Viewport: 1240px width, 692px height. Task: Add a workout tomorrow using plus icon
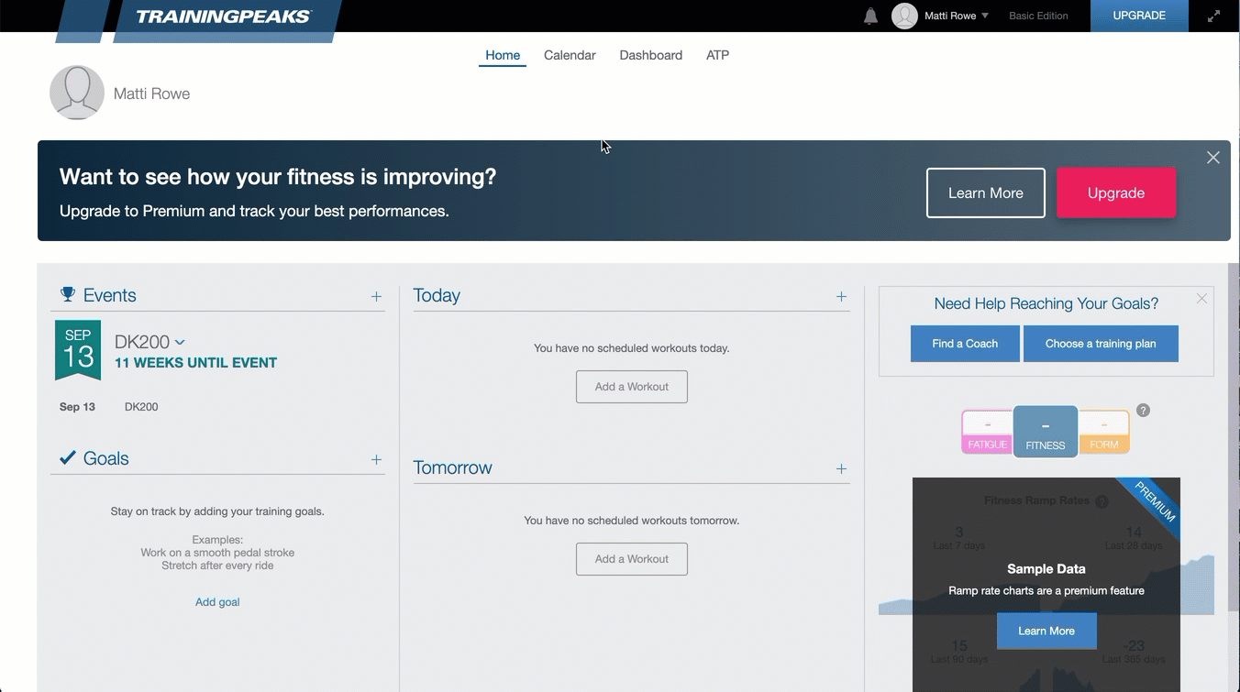point(841,468)
